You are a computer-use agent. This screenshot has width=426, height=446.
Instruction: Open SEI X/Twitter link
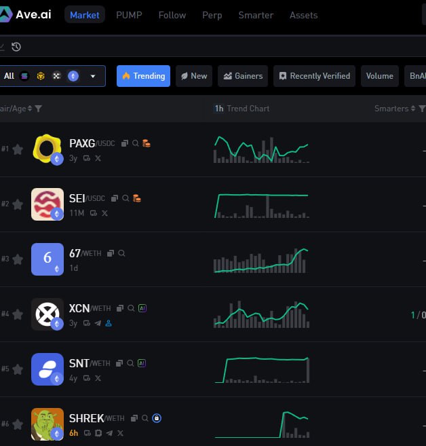coord(105,213)
